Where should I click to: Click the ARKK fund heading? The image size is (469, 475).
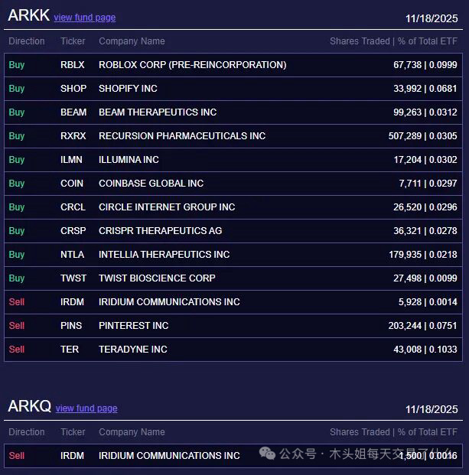coord(29,15)
